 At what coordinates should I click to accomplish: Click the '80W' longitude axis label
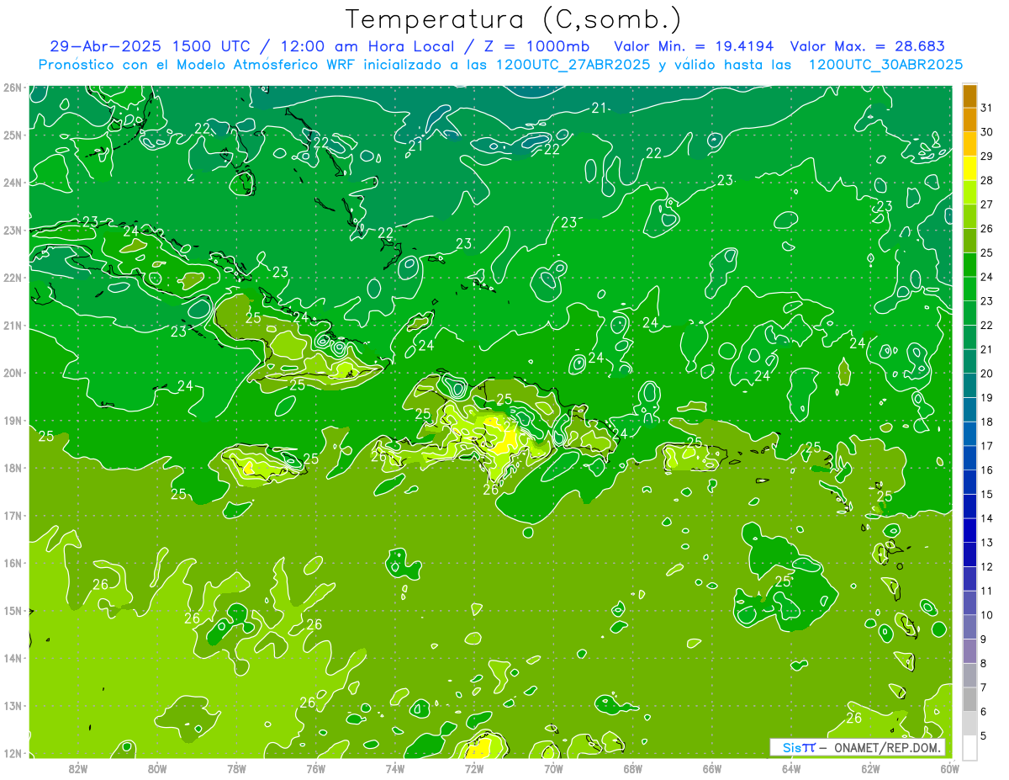[157, 769]
